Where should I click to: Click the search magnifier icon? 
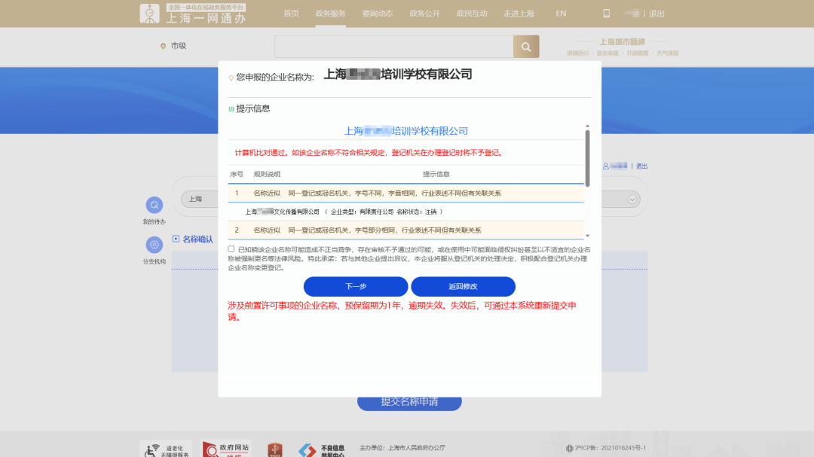pyautogui.click(x=525, y=46)
